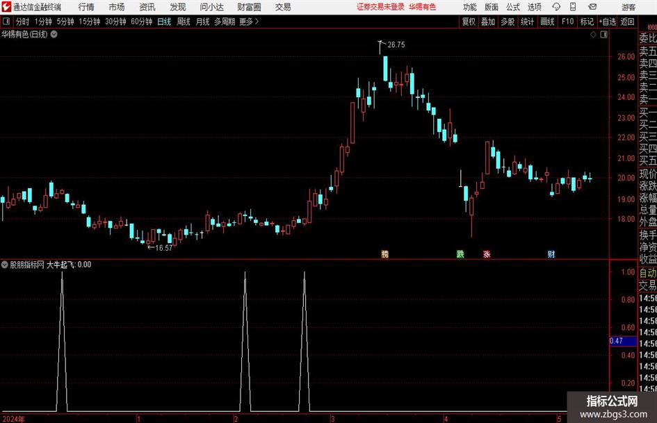Switch to 15分钟 period
Image resolution: width=657 pixels, height=423 pixels.
click(x=89, y=22)
